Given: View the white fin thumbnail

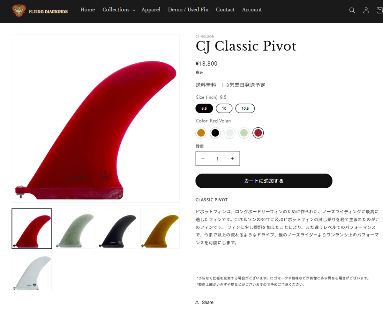Looking at the screenshot, I should click(x=32, y=271).
